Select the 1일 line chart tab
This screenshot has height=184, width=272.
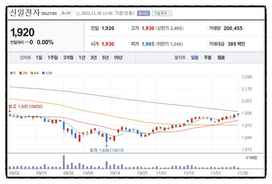click(x=39, y=57)
